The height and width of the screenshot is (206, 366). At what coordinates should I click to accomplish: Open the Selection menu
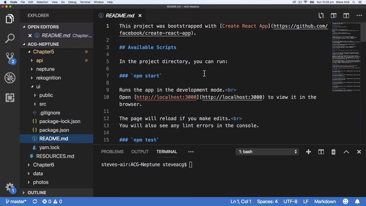point(42,2)
